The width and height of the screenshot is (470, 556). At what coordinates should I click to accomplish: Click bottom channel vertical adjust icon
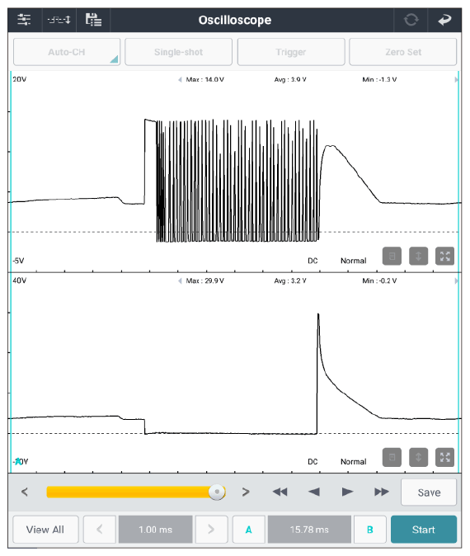tap(418, 458)
